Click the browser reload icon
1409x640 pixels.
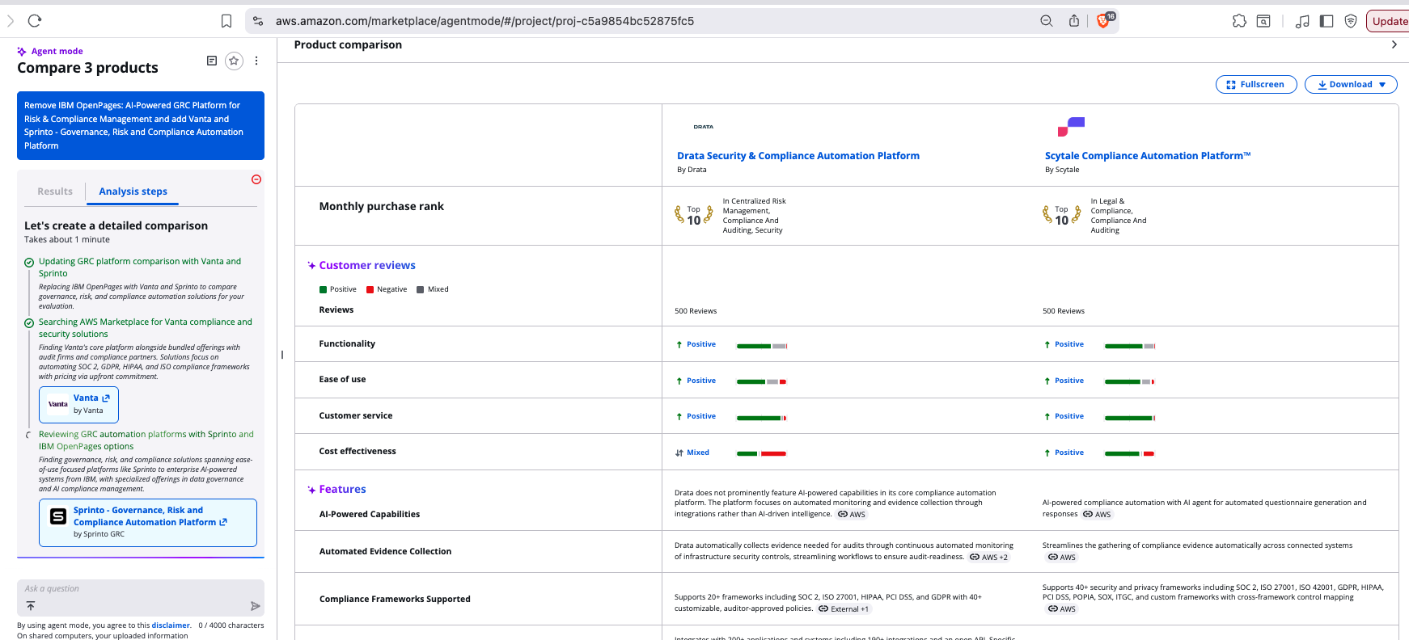click(x=35, y=21)
